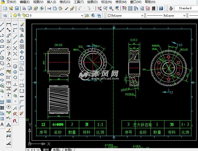Activate the Explode modify tool

pos(22,113)
